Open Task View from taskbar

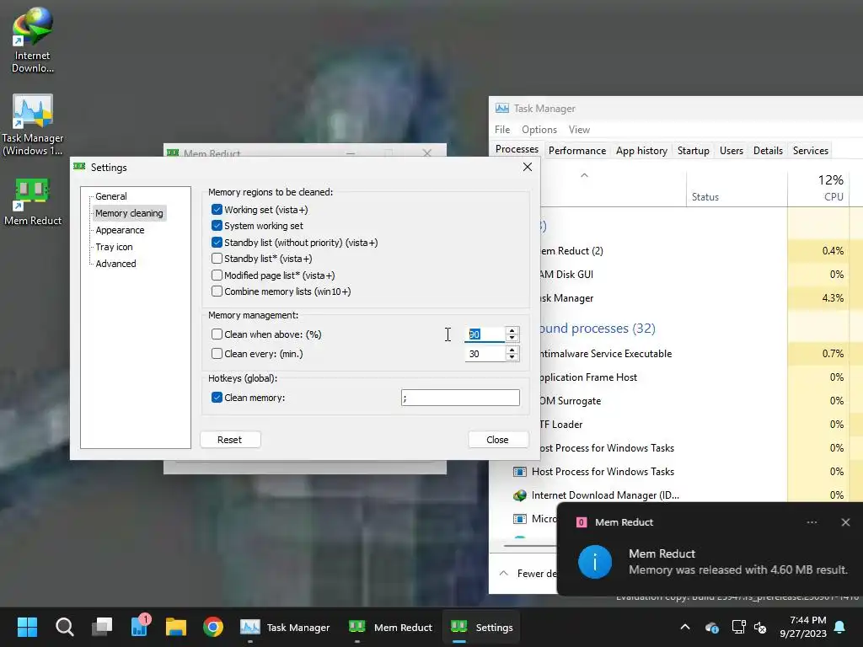coord(102,627)
